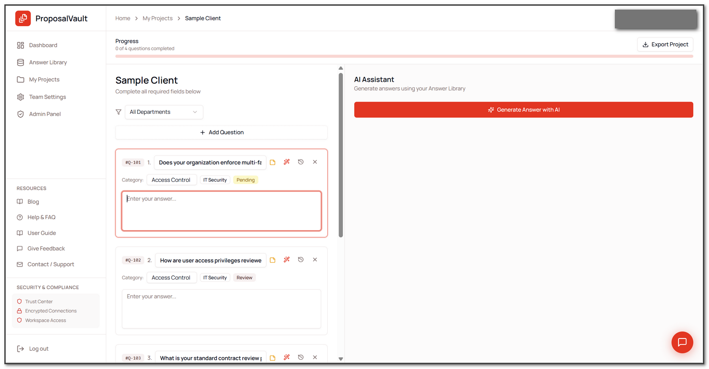Open the Admin Panel

[x=45, y=114]
